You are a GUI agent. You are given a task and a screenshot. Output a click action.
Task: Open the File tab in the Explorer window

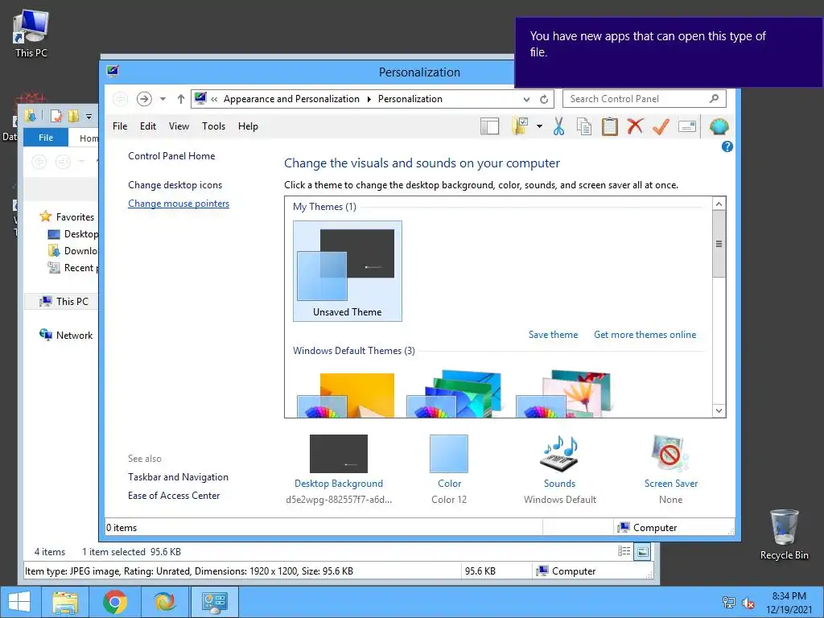click(46, 138)
